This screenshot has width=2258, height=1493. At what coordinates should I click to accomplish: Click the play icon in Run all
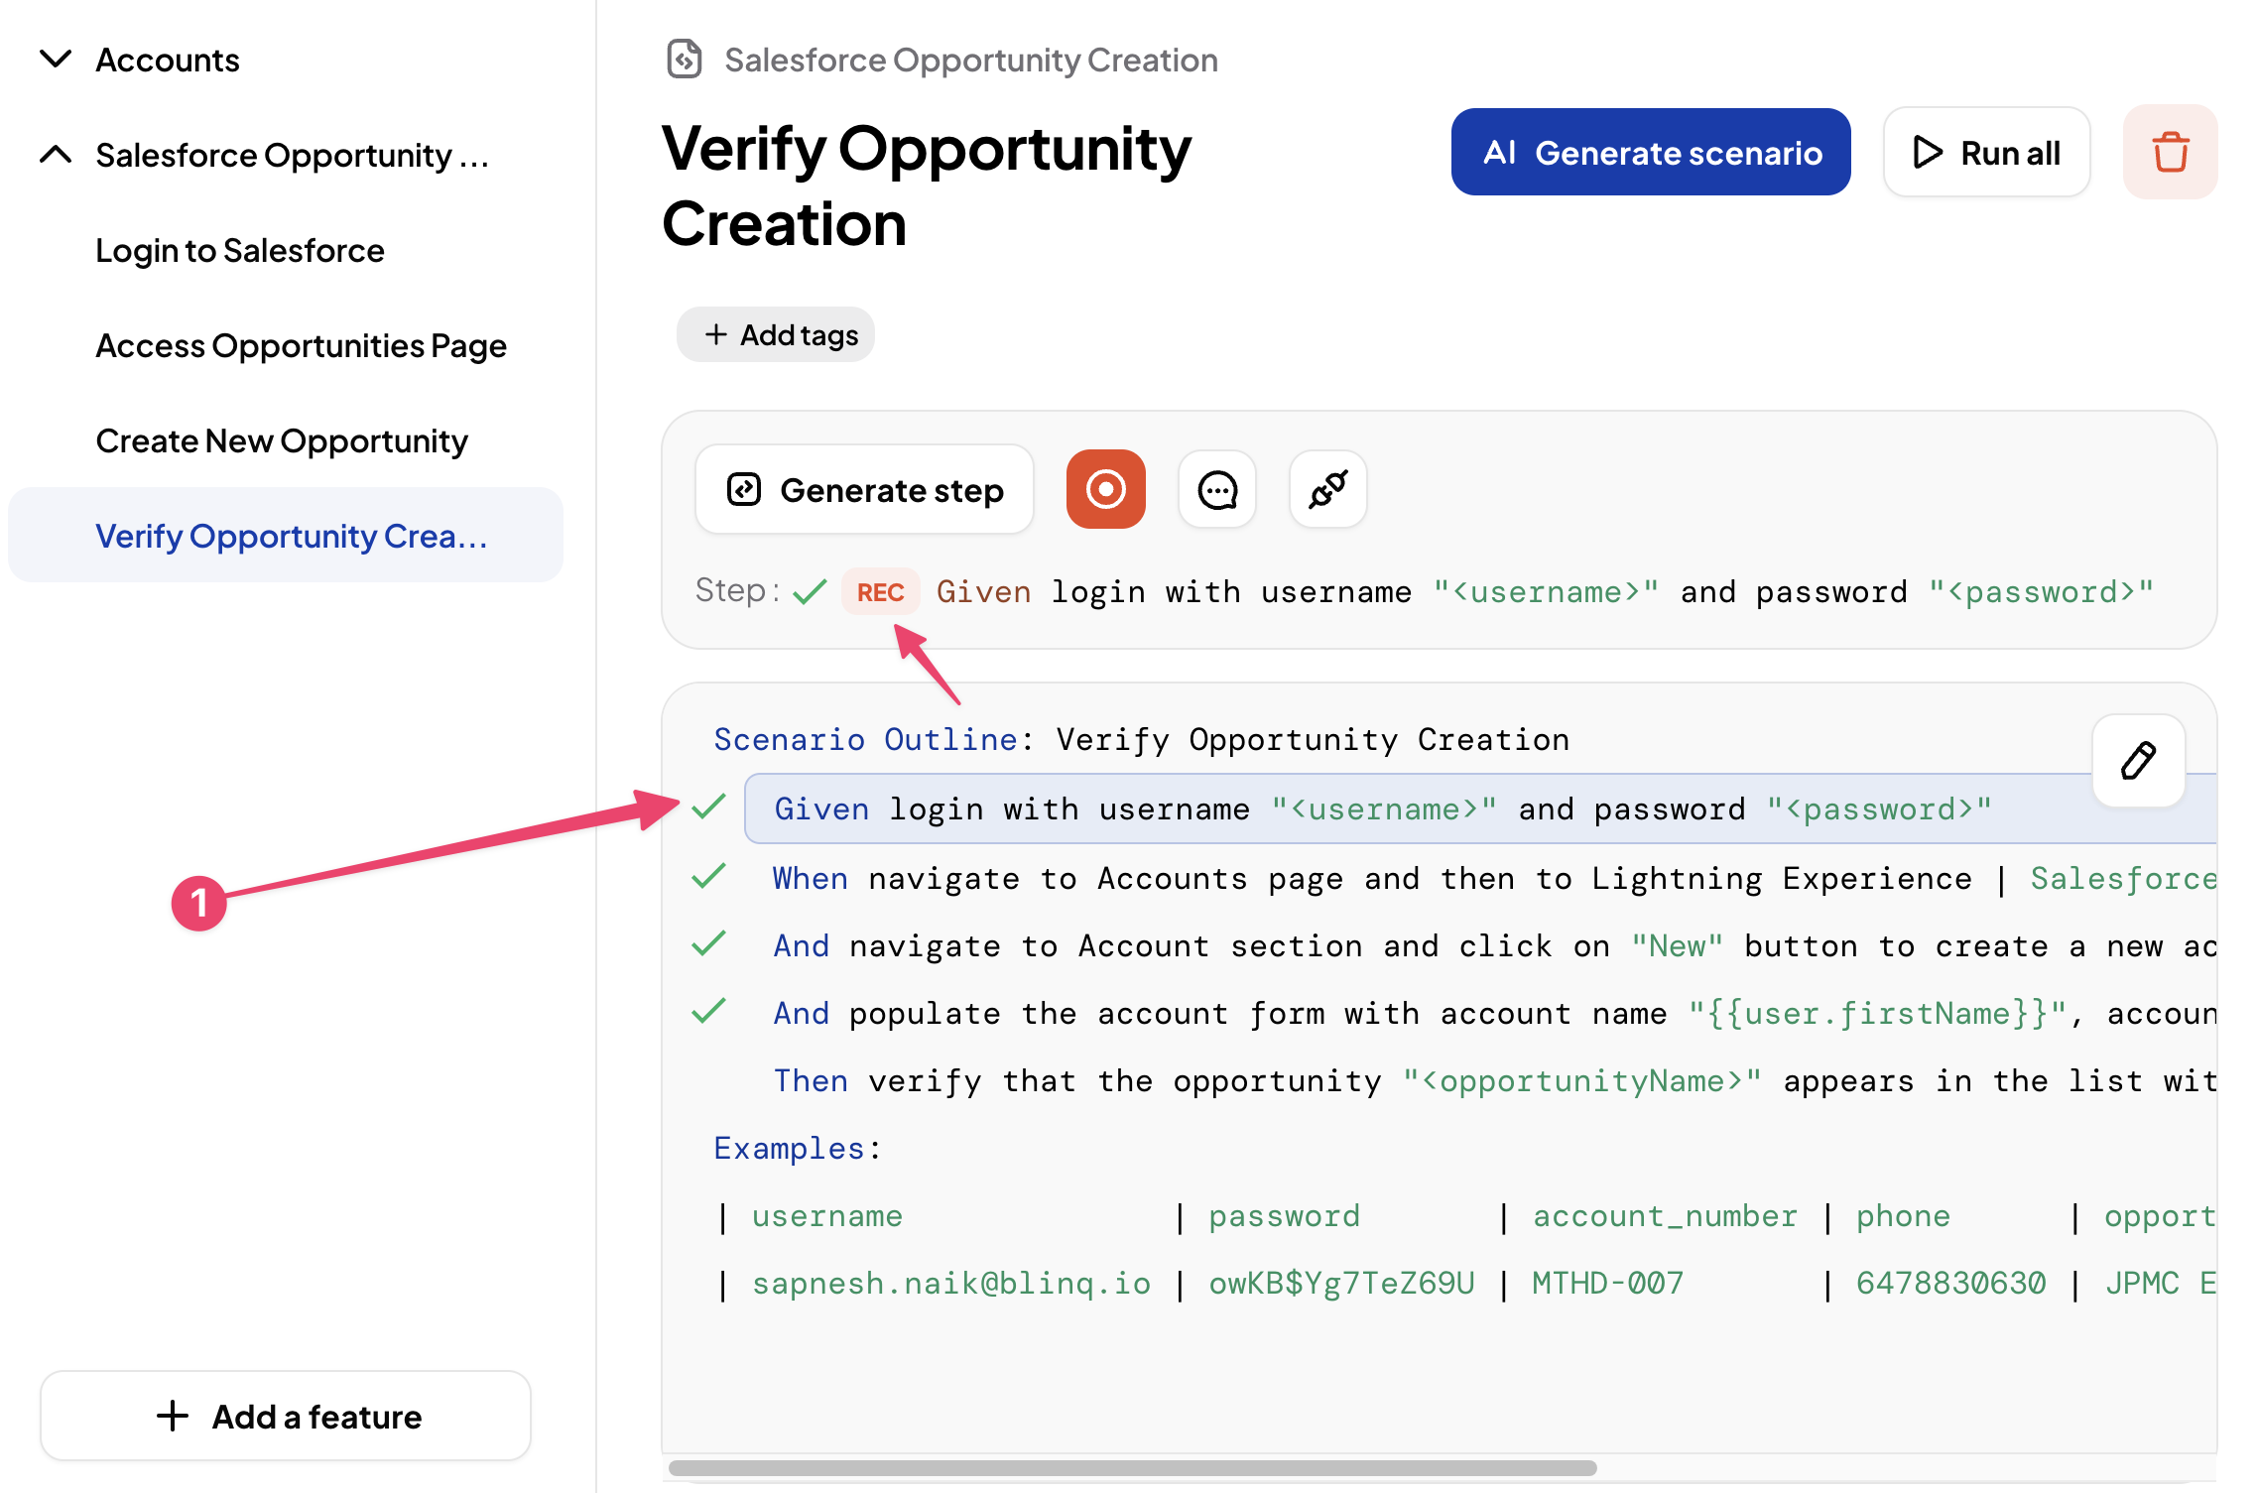(x=1928, y=152)
